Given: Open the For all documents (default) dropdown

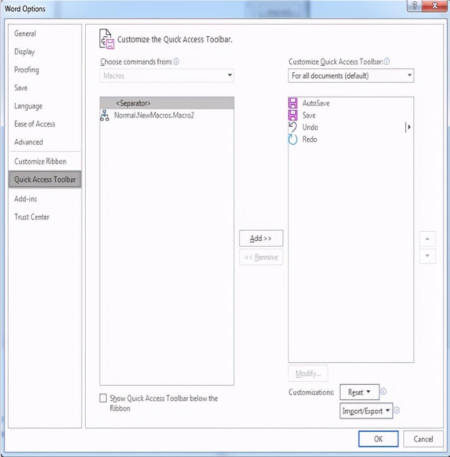Looking at the screenshot, I should coord(351,75).
